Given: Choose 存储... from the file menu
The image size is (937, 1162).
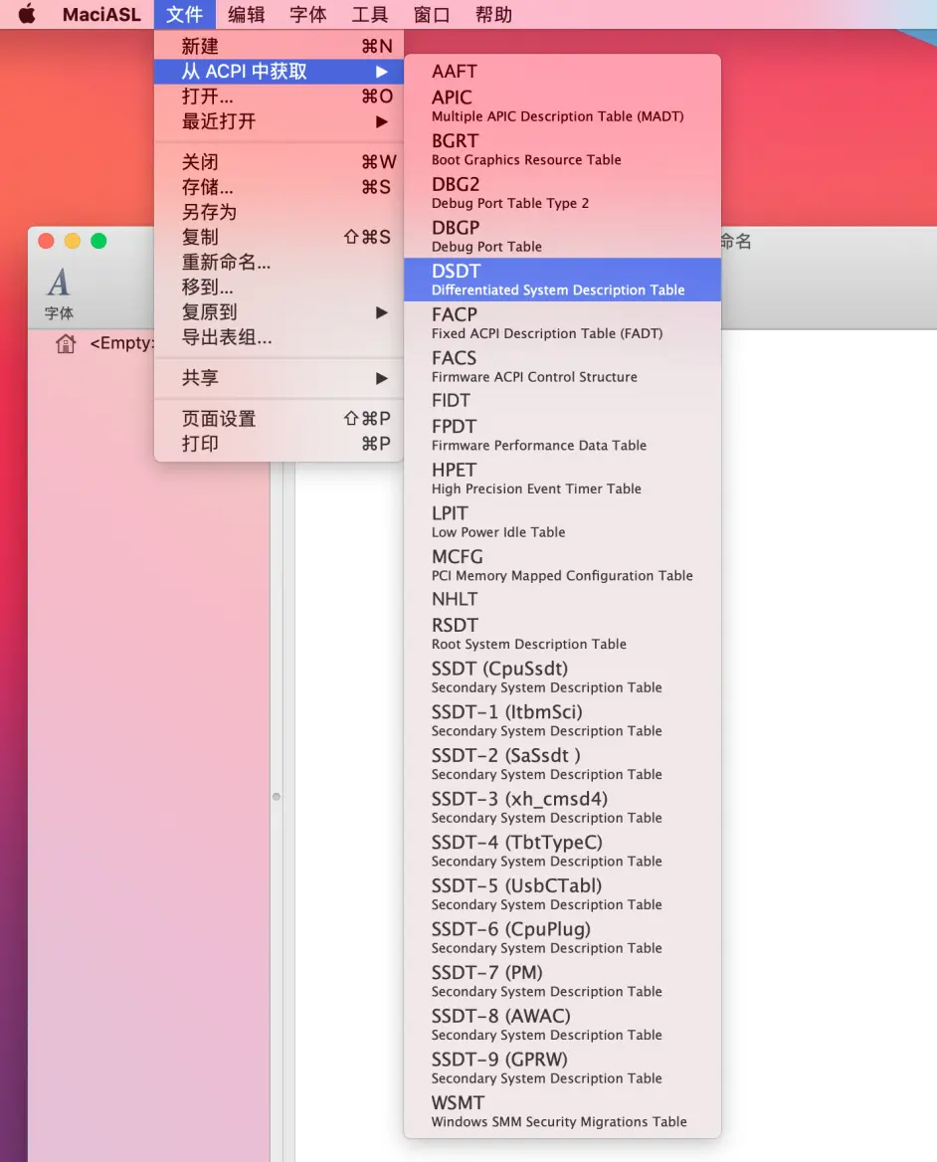Looking at the screenshot, I should (279, 187).
